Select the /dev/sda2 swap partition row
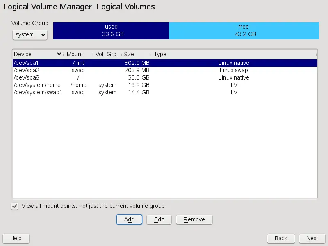 (x=164, y=71)
